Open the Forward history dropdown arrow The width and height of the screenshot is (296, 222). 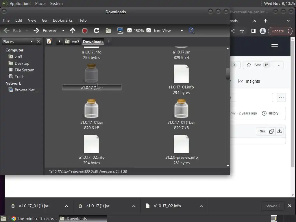pyautogui.click(x=63, y=31)
